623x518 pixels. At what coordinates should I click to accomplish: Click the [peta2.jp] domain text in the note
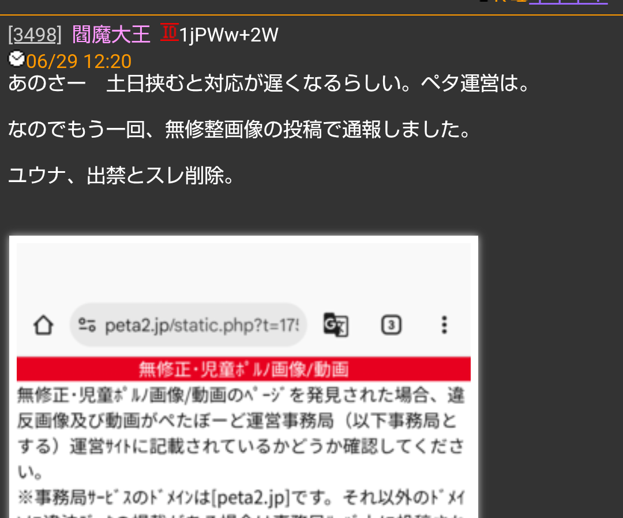251,498
